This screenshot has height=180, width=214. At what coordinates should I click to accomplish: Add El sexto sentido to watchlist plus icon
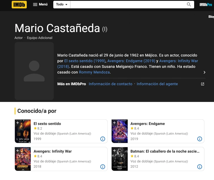[x=18, y=123]
